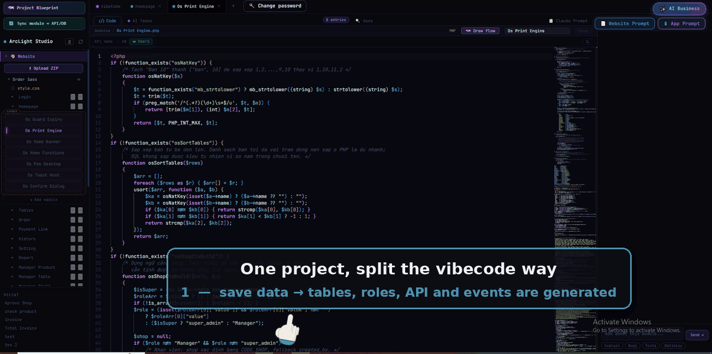Click the Optimise quick action chip
Screen dimensions: 712x354
(673, 346)
